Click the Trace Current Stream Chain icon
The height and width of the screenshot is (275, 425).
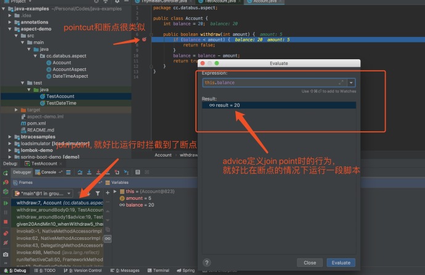tap(147, 172)
